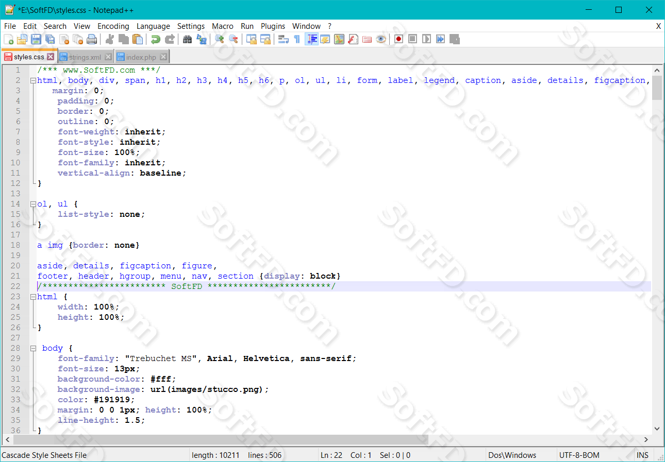Close the strings.xml tab with its X
The image size is (665, 462).
pyautogui.click(x=108, y=57)
